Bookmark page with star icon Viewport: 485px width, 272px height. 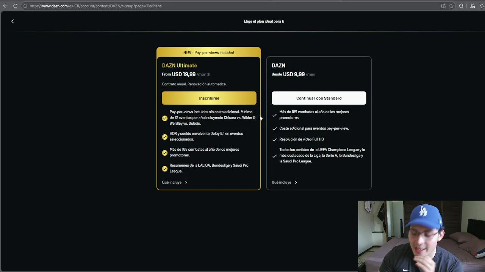(x=451, y=6)
